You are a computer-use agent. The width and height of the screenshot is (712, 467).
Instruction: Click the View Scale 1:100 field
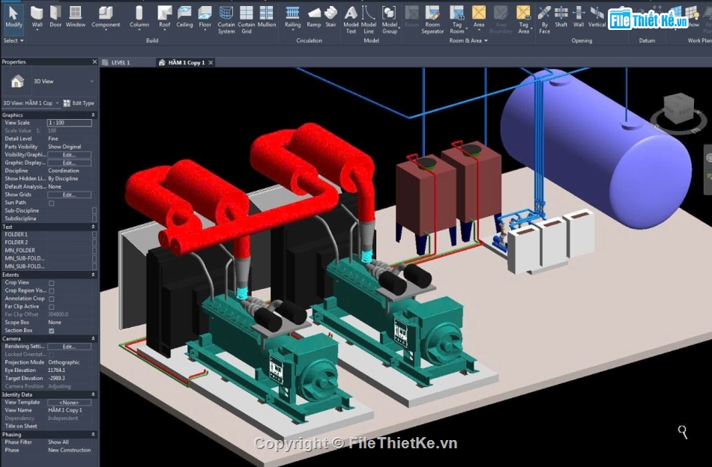(69, 123)
